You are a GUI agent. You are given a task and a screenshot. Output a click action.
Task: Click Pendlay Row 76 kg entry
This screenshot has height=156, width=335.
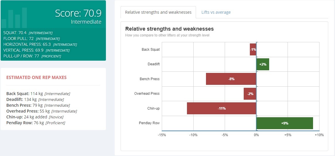36,123
